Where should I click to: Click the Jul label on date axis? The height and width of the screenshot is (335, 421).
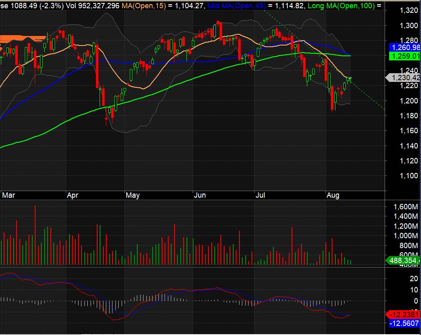(x=260, y=195)
